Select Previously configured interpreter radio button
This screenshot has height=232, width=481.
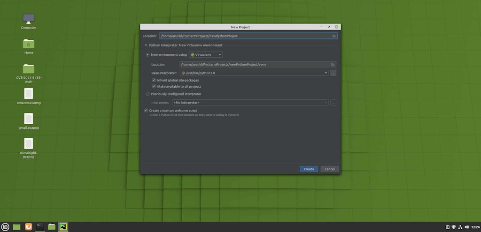[147, 94]
